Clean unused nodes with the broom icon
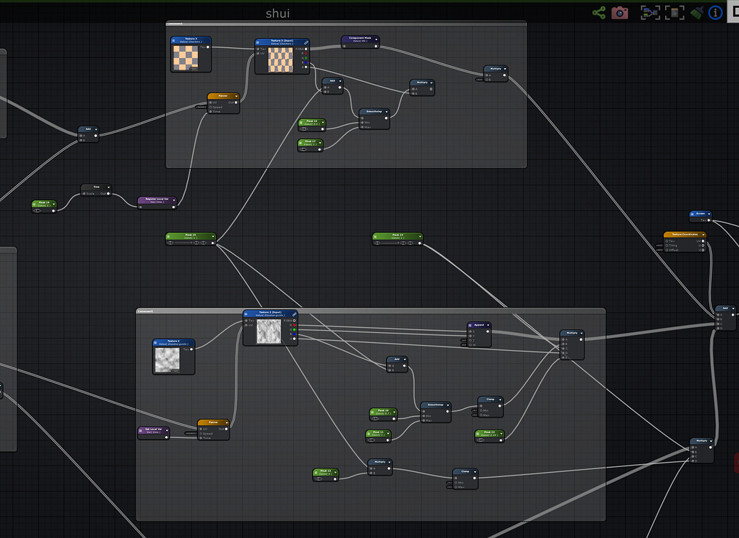This screenshot has width=739, height=538. tap(697, 12)
